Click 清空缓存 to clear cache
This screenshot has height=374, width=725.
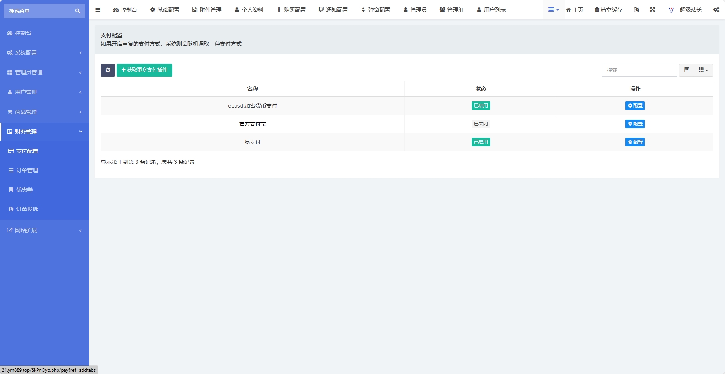(608, 10)
